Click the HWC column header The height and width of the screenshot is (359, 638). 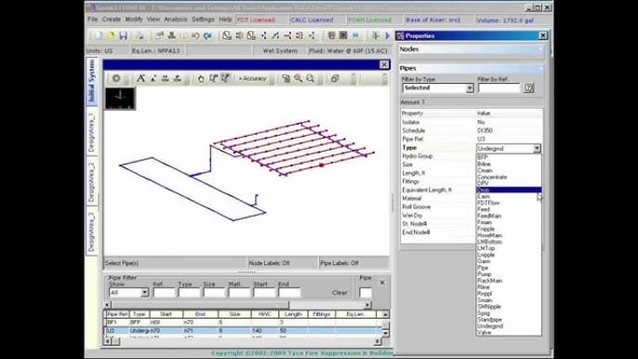[265, 314]
